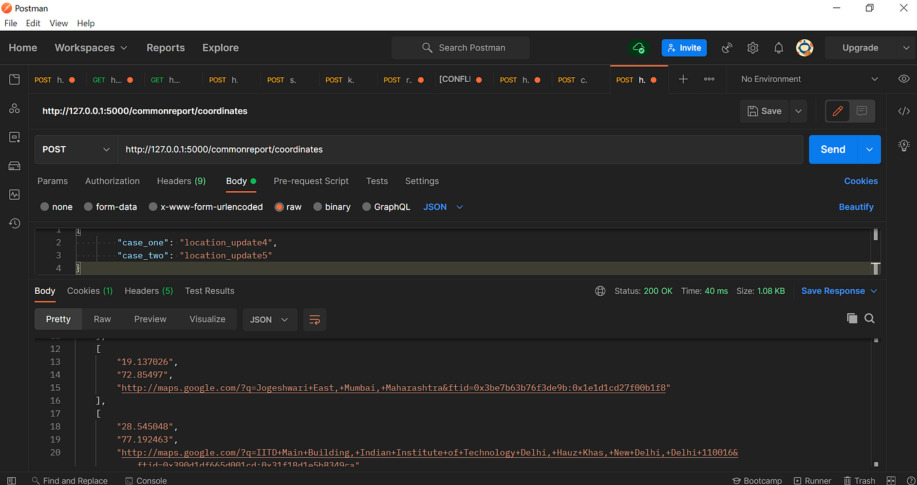Click the notifications bell
This screenshot has width=917, height=485.
pyautogui.click(x=778, y=47)
